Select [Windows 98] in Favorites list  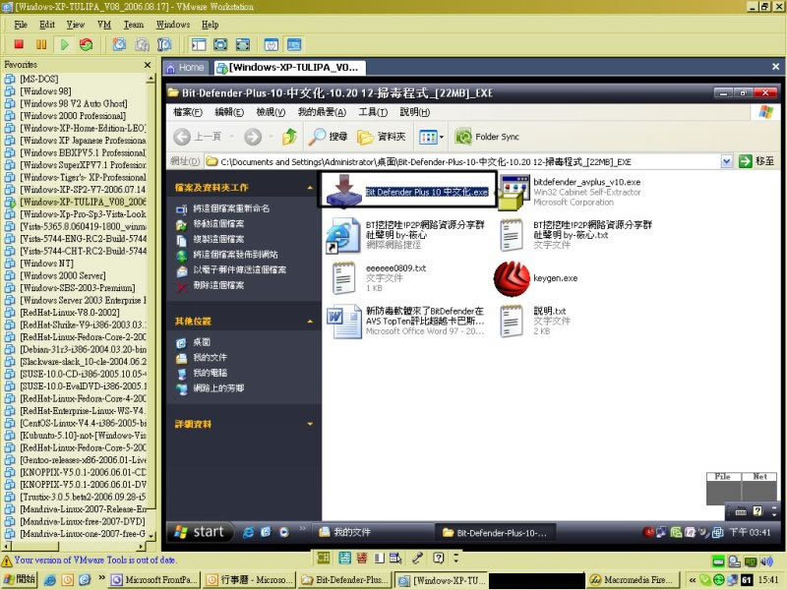tap(45, 91)
